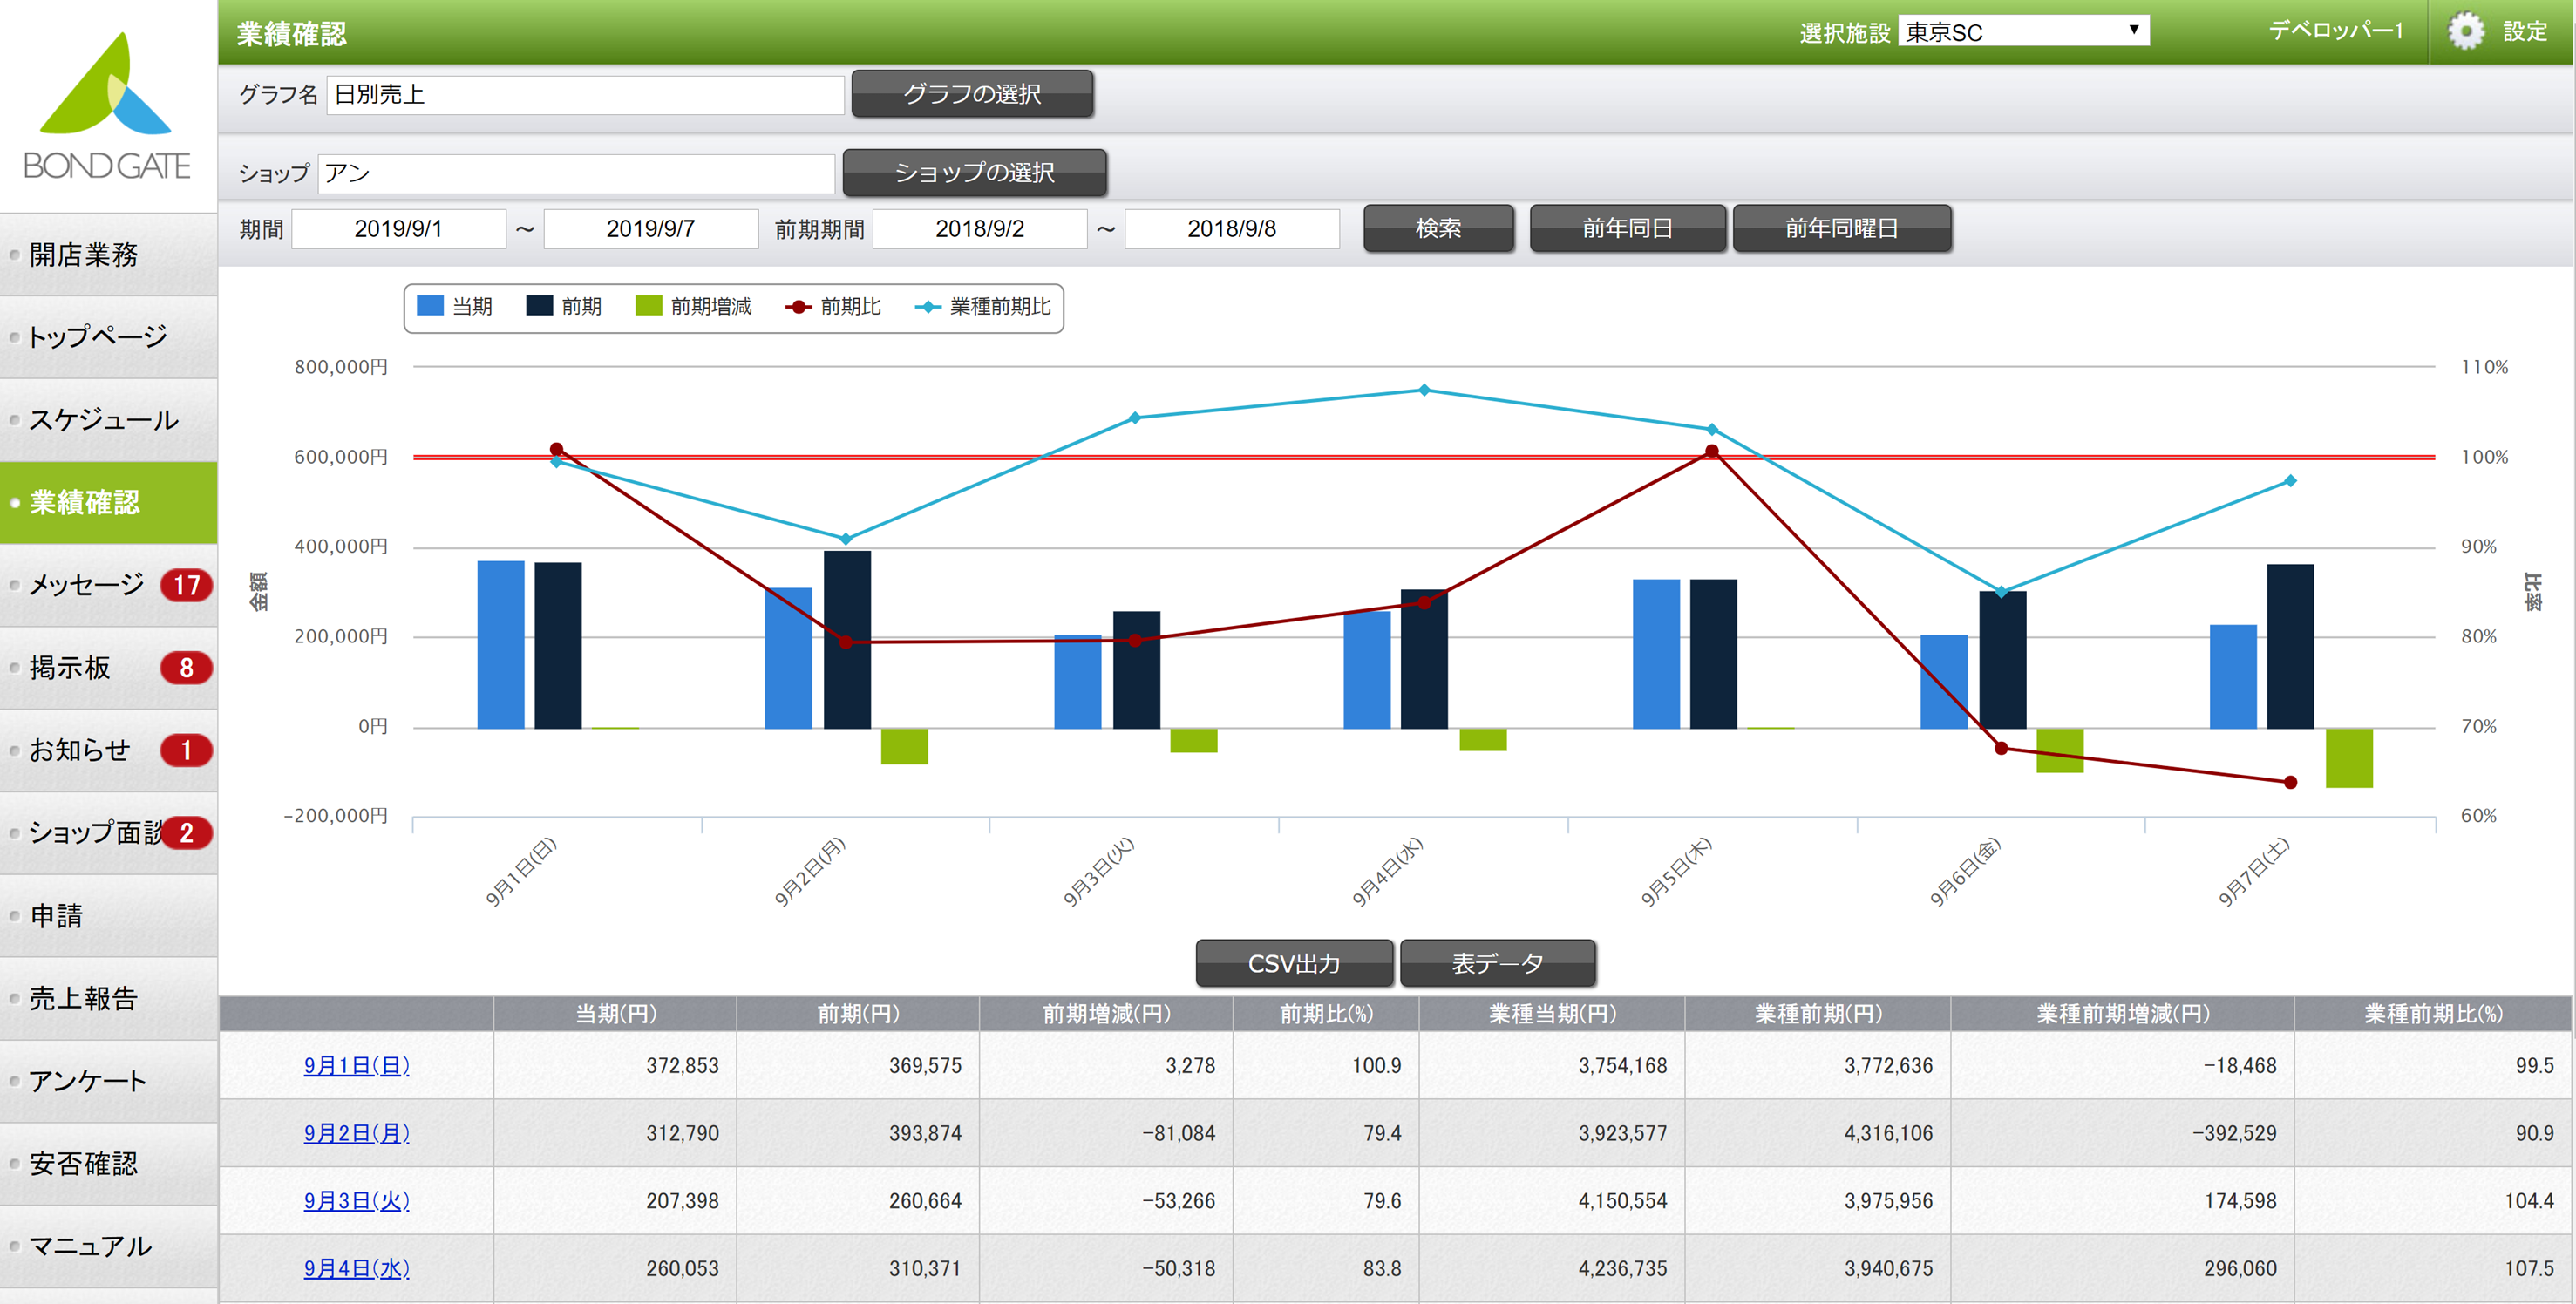Open ショップ面談 in the sidebar

108,832
